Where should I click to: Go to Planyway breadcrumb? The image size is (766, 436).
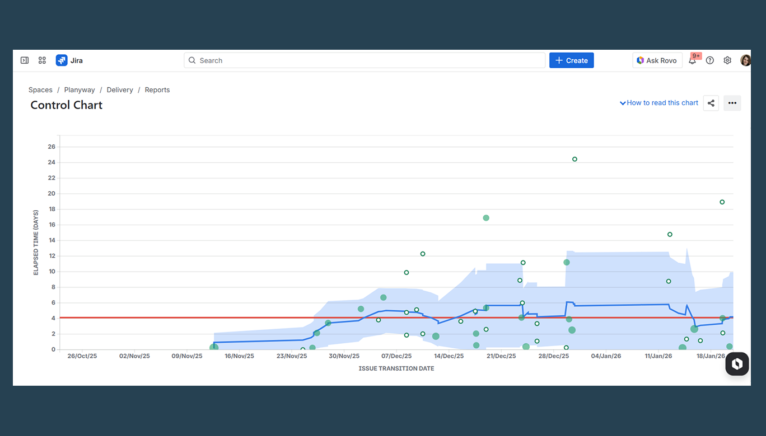pos(80,90)
